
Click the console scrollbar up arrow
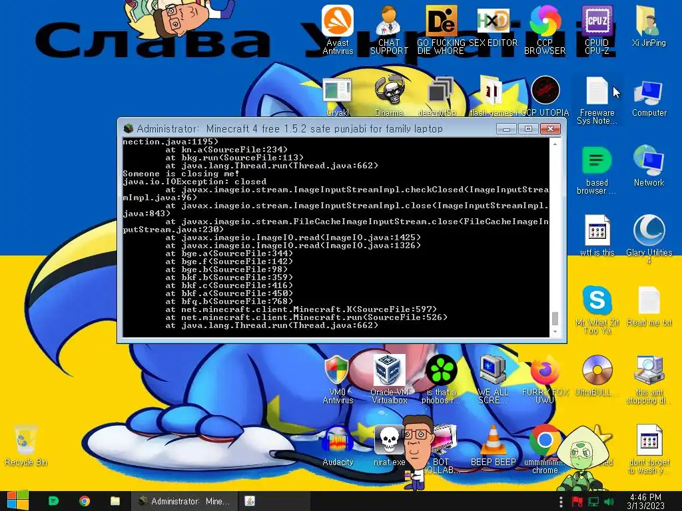pyautogui.click(x=555, y=144)
